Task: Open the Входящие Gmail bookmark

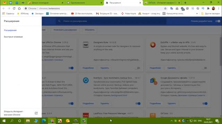Action: point(107,13)
